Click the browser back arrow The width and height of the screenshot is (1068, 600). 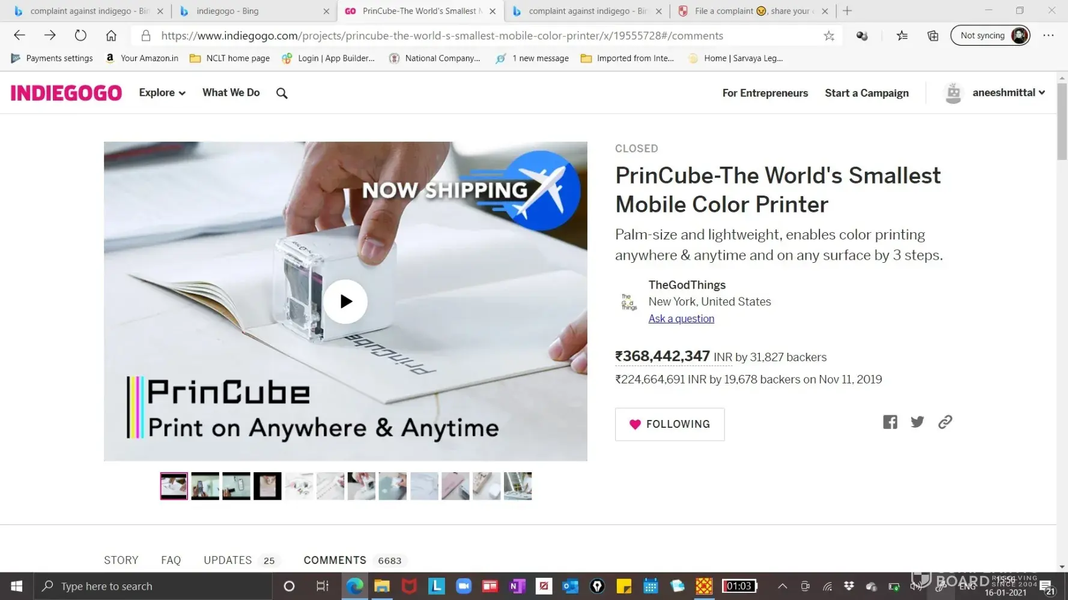[x=19, y=35]
